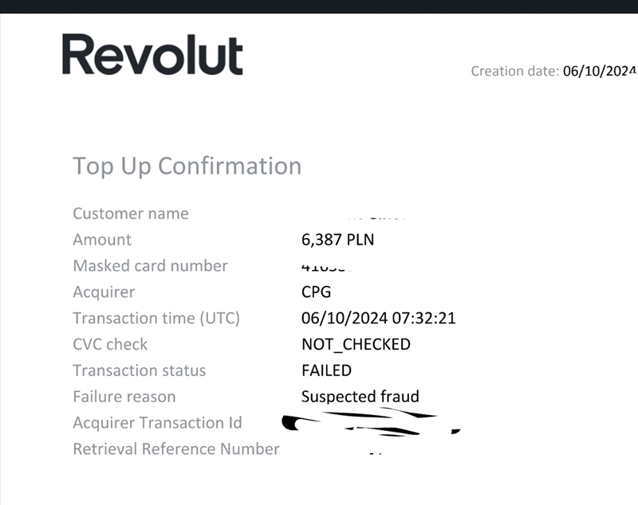Click the Revolut logo
Image resolution: width=638 pixels, height=505 pixels.
152,55
